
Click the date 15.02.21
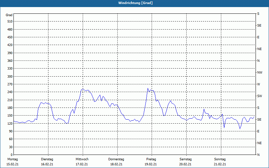12,164
